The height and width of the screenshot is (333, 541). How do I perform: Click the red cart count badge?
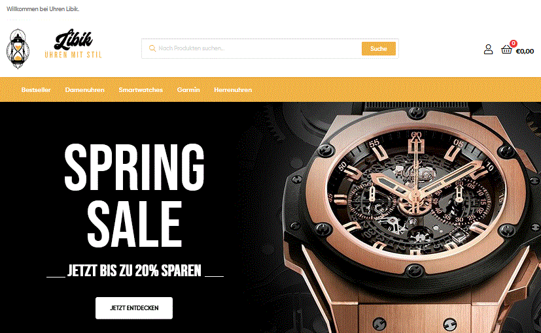(x=514, y=43)
